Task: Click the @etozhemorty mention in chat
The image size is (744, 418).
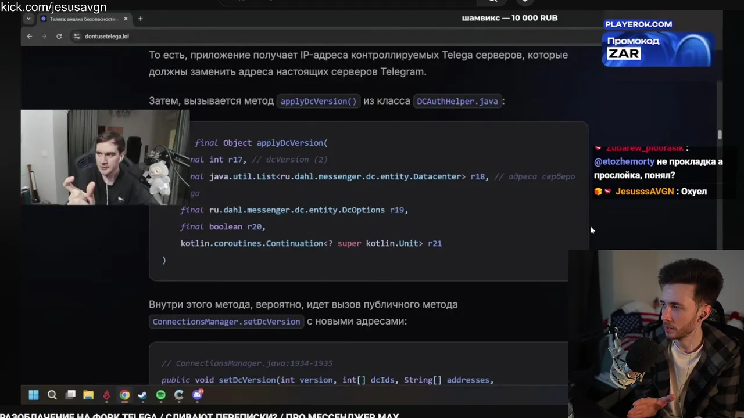Action: coord(624,162)
